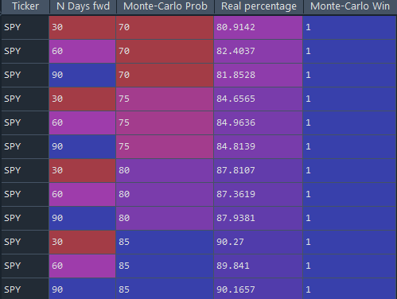Click N Days 60 in the 82.4037 row

[x=82, y=51]
